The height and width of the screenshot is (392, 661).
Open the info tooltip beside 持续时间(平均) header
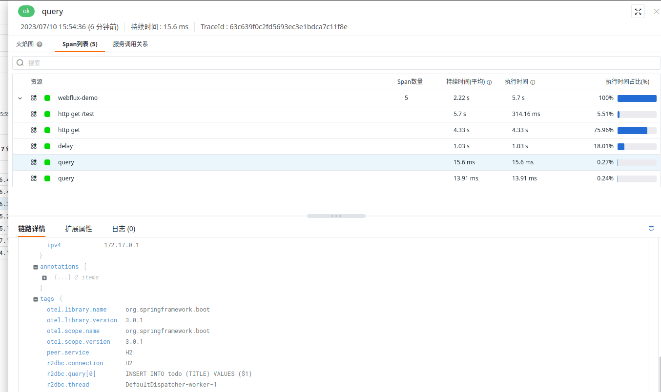click(489, 81)
